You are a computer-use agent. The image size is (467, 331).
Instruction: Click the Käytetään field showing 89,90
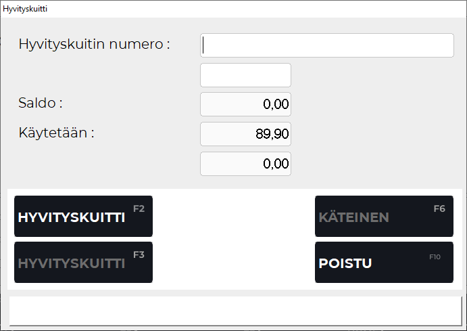click(245, 134)
